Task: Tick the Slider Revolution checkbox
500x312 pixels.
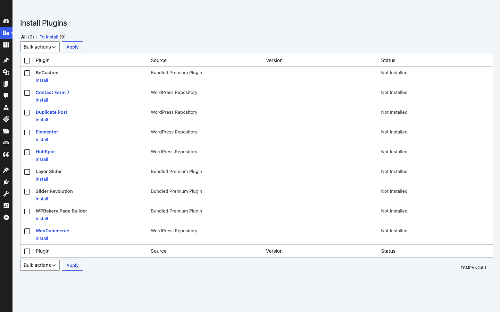Action: [x=27, y=192]
